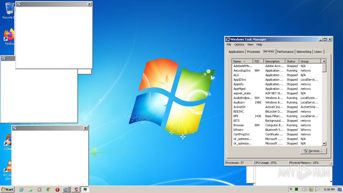The height and width of the screenshot is (193, 343).
Task: Open Options menu in Task Manager
Action: (x=239, y=44)
